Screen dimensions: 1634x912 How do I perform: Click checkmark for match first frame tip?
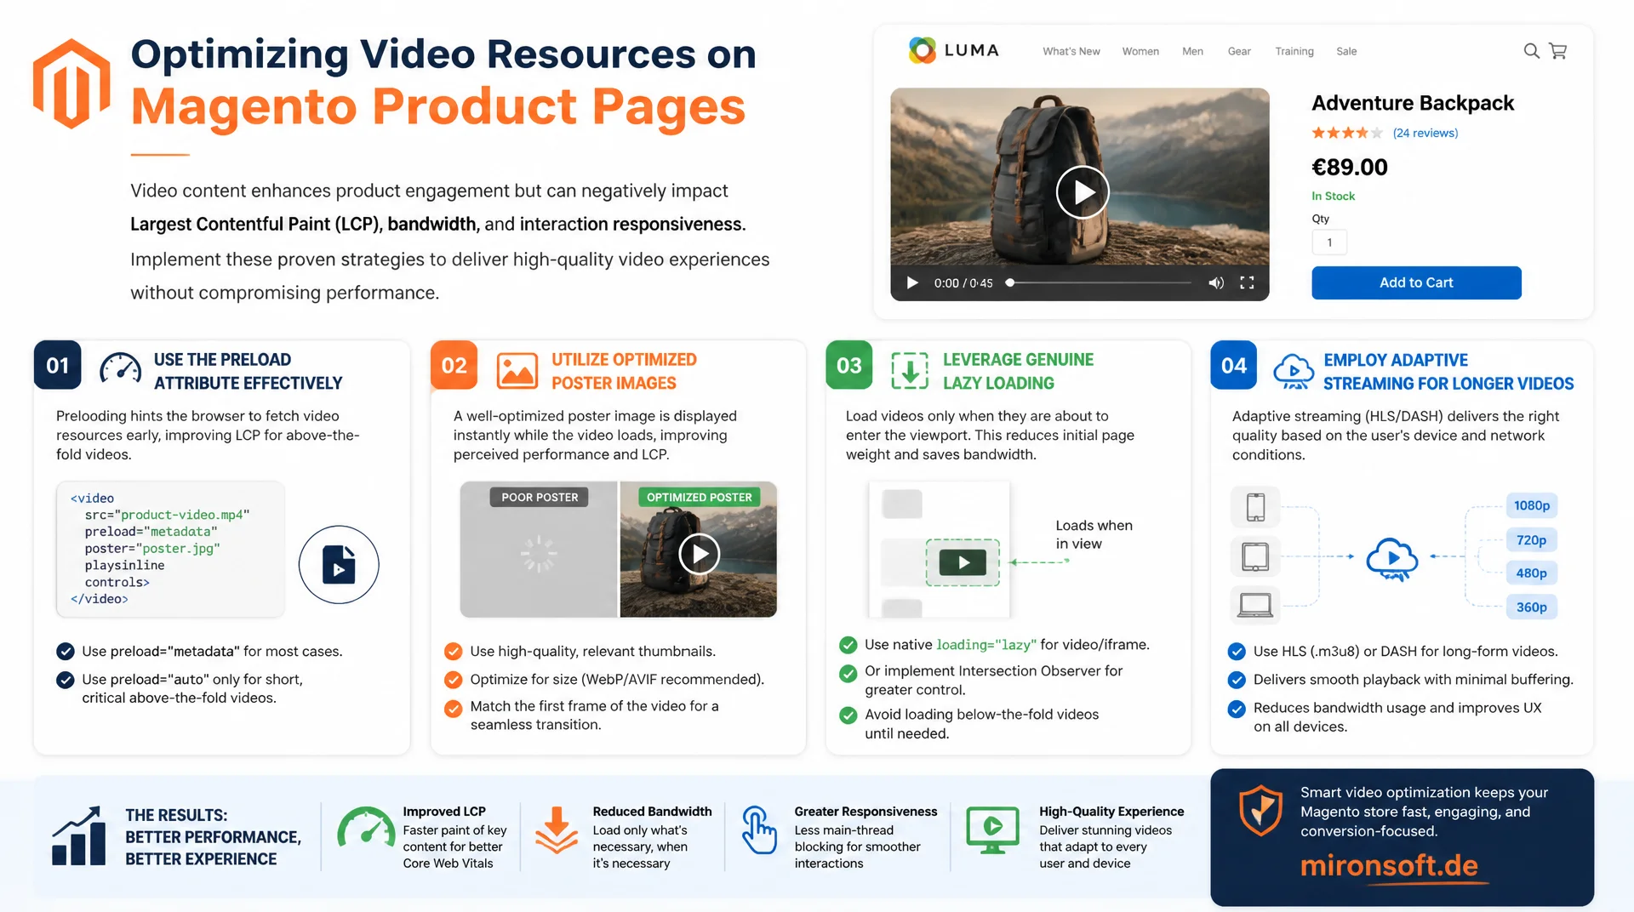point(454,708)
